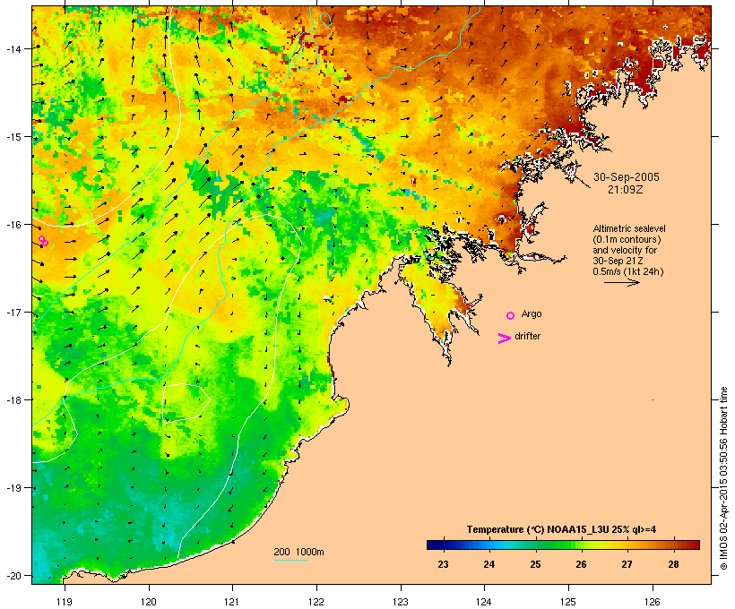Click the '30-Sep 21Z' caption line
Image resolution: width=735 pixels, height=609 pixels.
pyautogui.click(x=618, y=261)
